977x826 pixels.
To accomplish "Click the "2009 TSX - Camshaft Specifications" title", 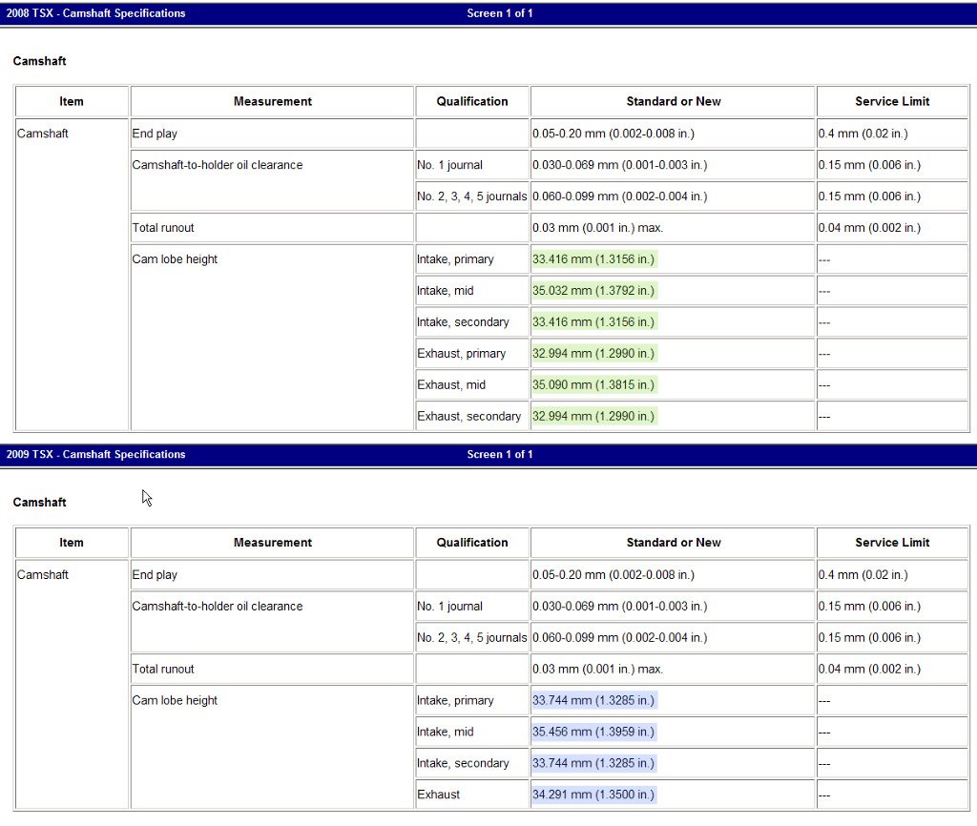I will click(96, 454).
